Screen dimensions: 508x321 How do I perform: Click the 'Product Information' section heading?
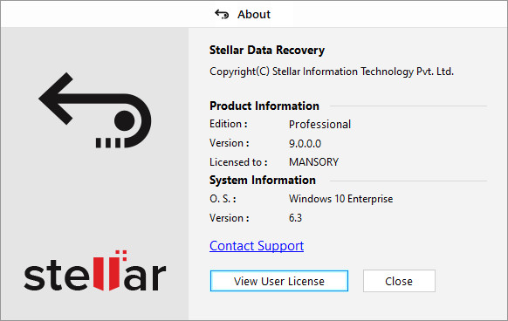tap(264, 106)
